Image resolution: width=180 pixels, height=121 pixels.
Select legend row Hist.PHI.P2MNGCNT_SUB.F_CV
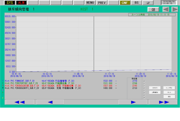(x=20, y=81)
